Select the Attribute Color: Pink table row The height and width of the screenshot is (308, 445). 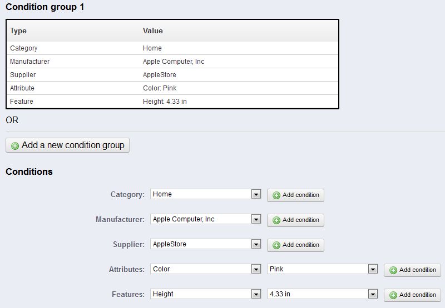(x=172, y=88)
